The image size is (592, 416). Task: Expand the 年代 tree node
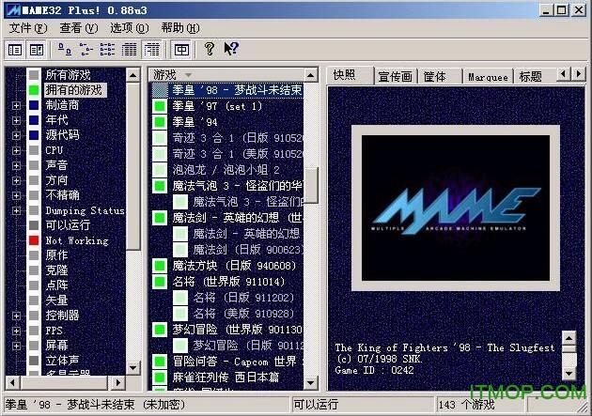point(16,120)
